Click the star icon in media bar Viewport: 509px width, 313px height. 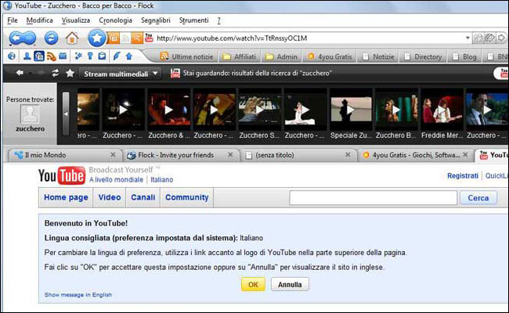point(70,74)
